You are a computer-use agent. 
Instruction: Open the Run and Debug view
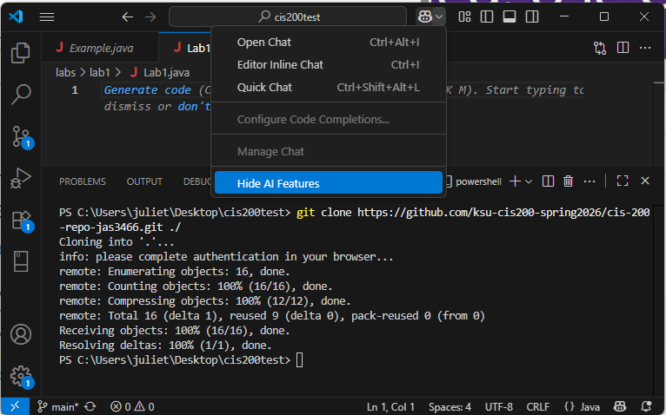point(20,178)
